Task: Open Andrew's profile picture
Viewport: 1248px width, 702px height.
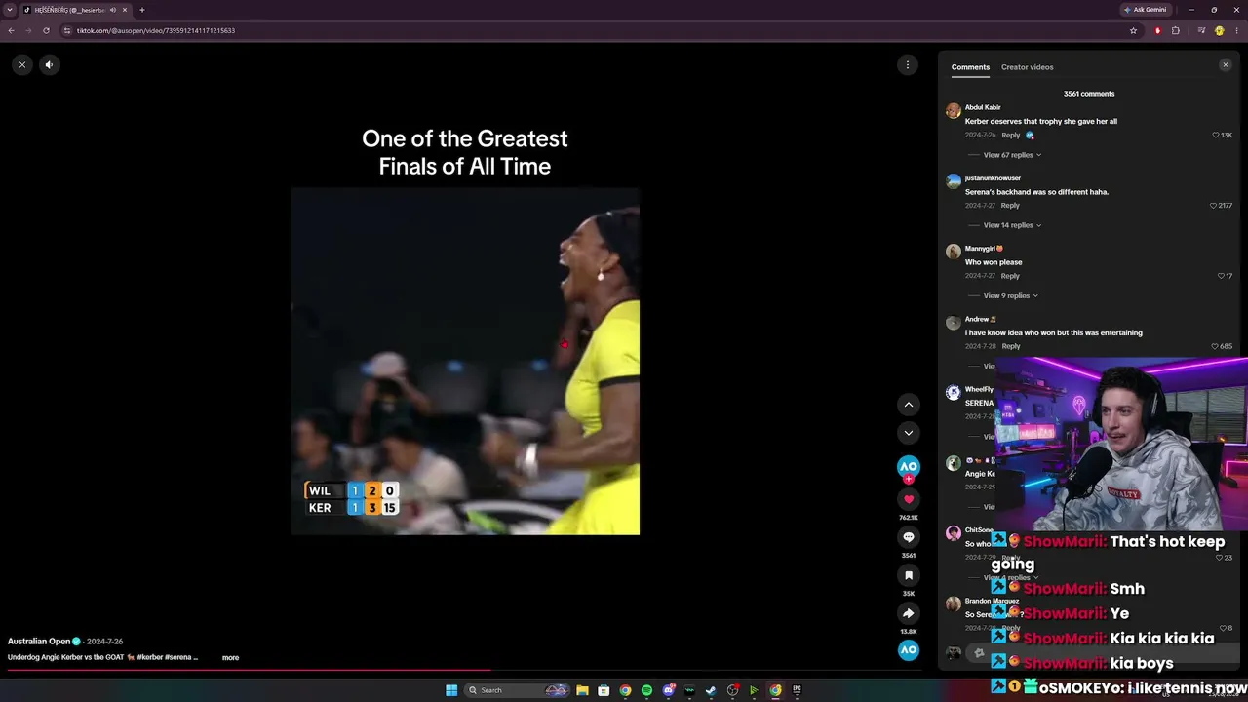Action: coord(954,322)
